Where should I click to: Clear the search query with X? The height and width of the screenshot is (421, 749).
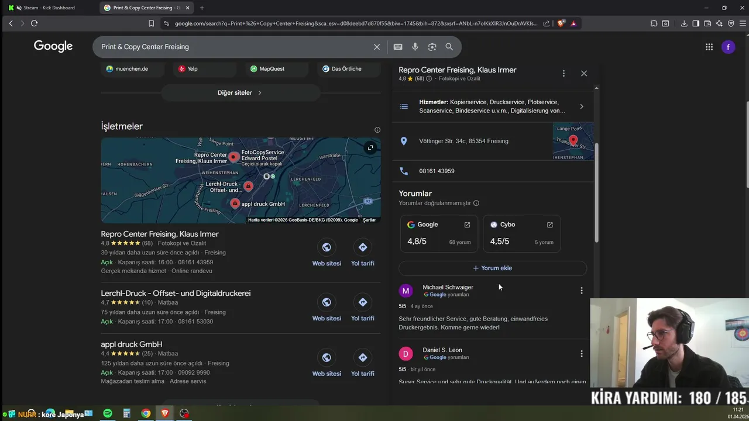coord(377,47)
